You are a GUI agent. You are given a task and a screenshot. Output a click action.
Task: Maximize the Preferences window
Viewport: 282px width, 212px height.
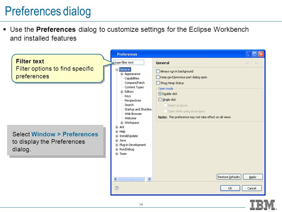(x=255, y=54)
